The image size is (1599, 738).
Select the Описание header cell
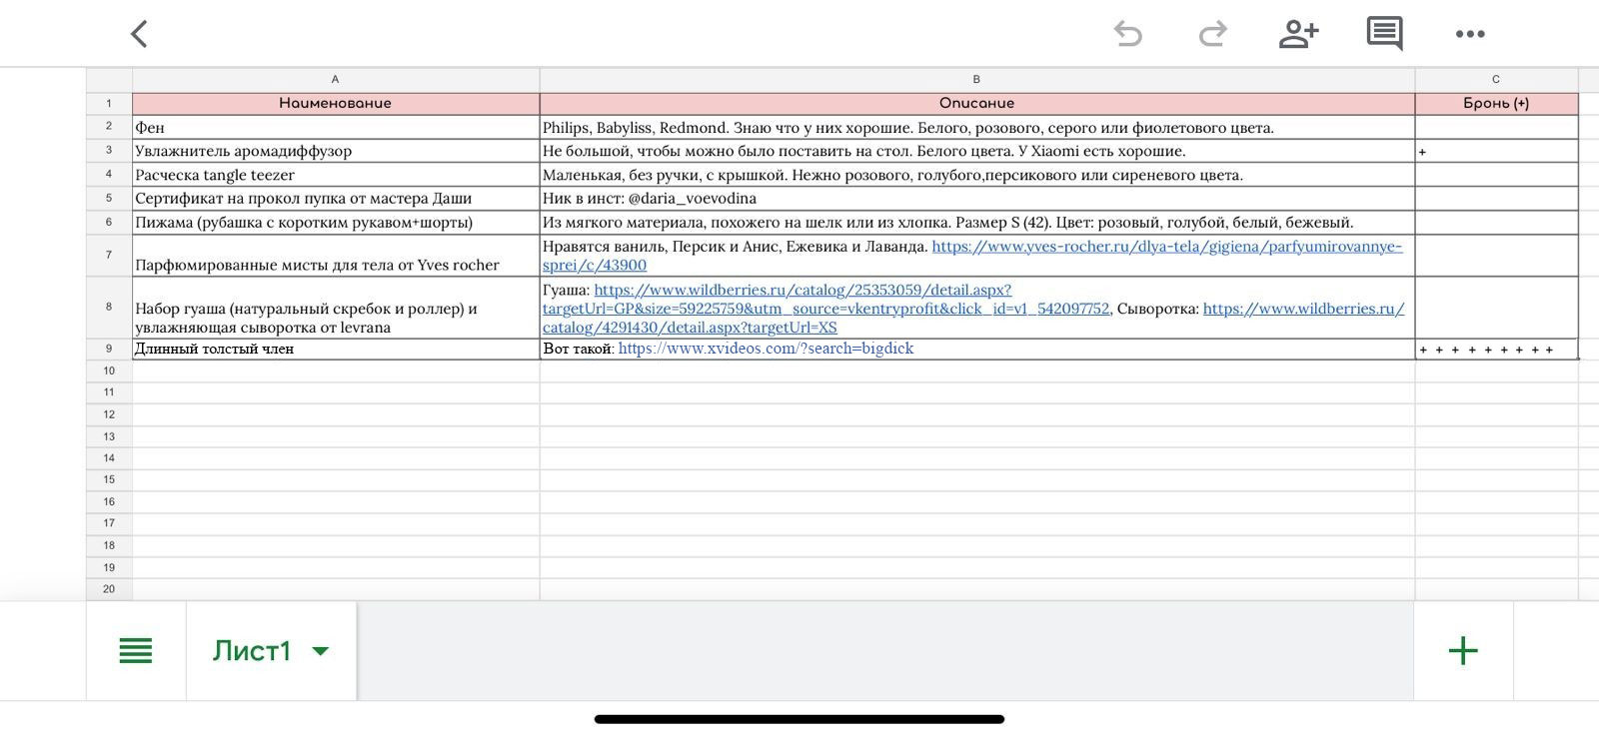[x=976, y=103]
